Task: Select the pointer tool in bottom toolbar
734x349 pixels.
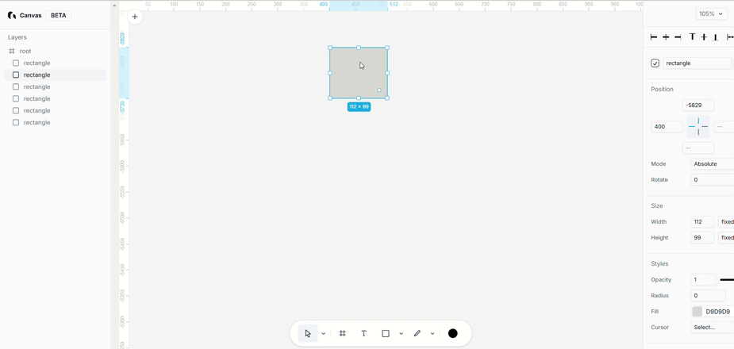Action: tap(308, 334)
